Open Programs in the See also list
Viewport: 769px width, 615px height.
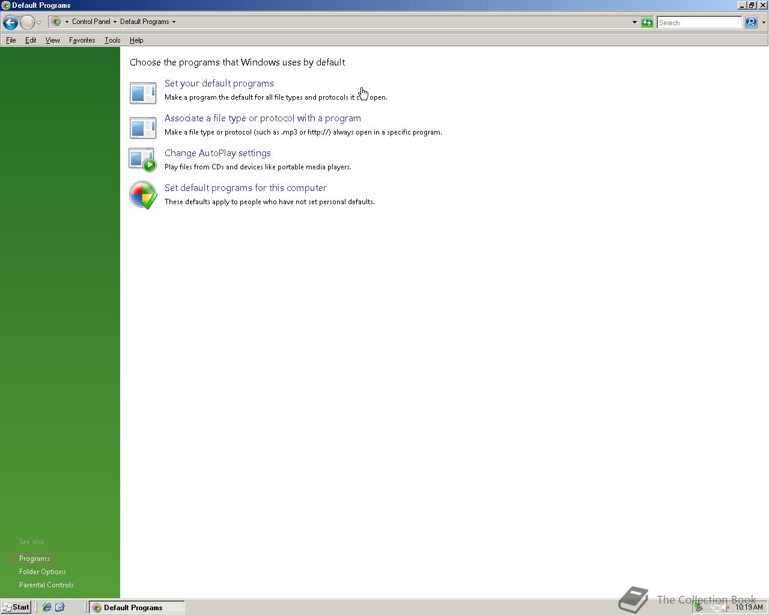[34, 559]
